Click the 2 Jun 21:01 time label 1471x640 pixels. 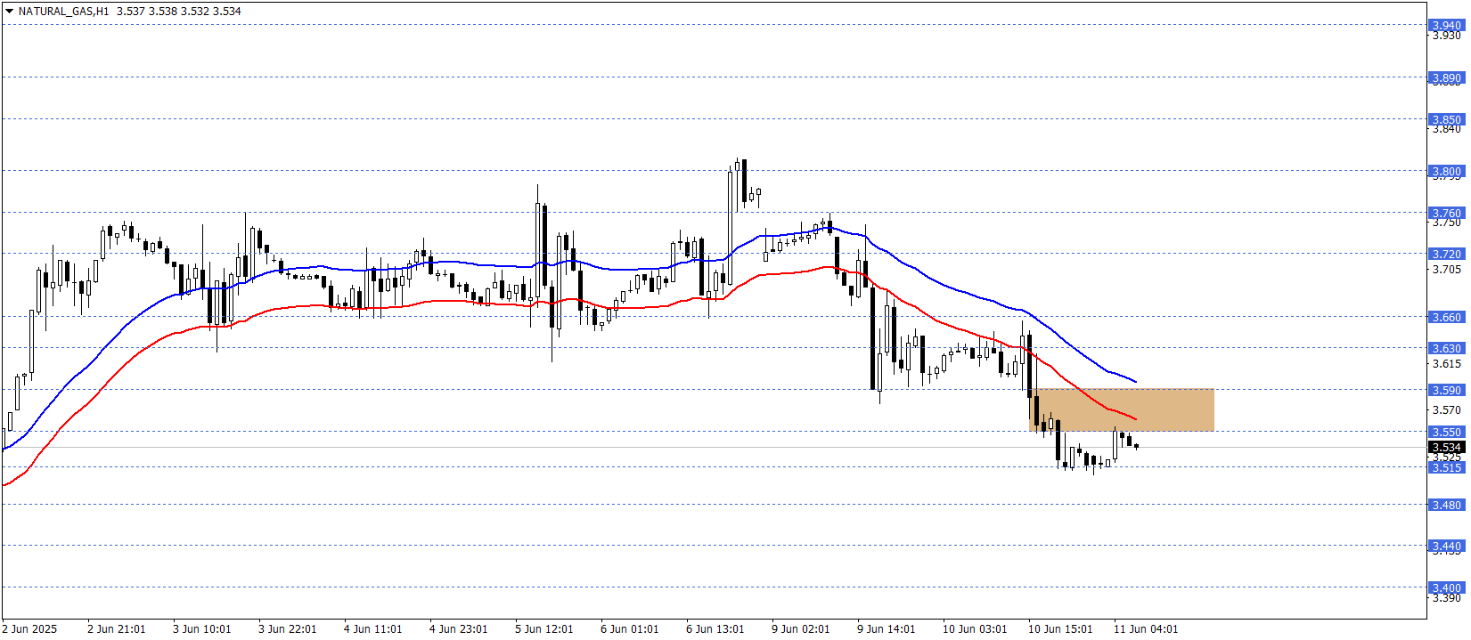pyautogui.click(x=117, y=629)
